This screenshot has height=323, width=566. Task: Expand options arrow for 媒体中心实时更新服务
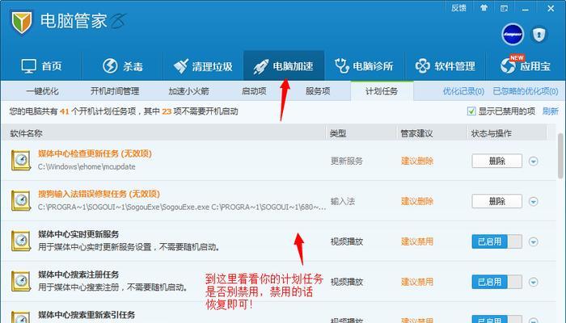click(534, 241)
